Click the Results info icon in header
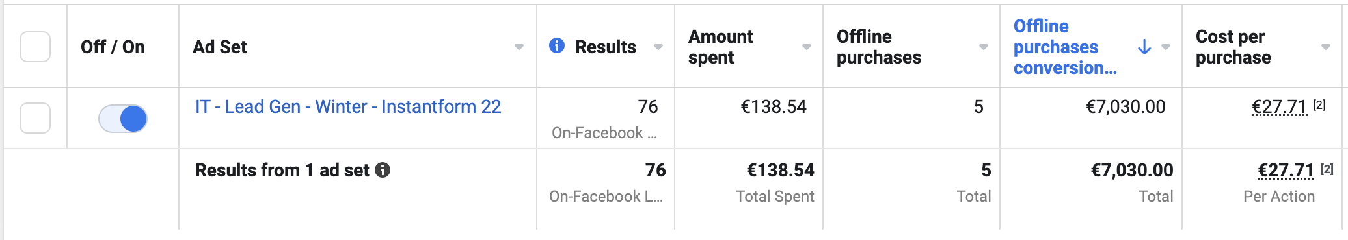 pyautogui.click(x=557, y=45)
